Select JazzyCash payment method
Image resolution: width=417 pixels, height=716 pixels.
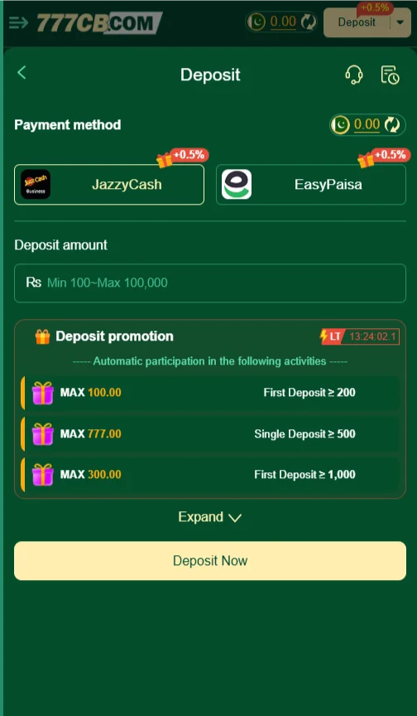[109, 185]
